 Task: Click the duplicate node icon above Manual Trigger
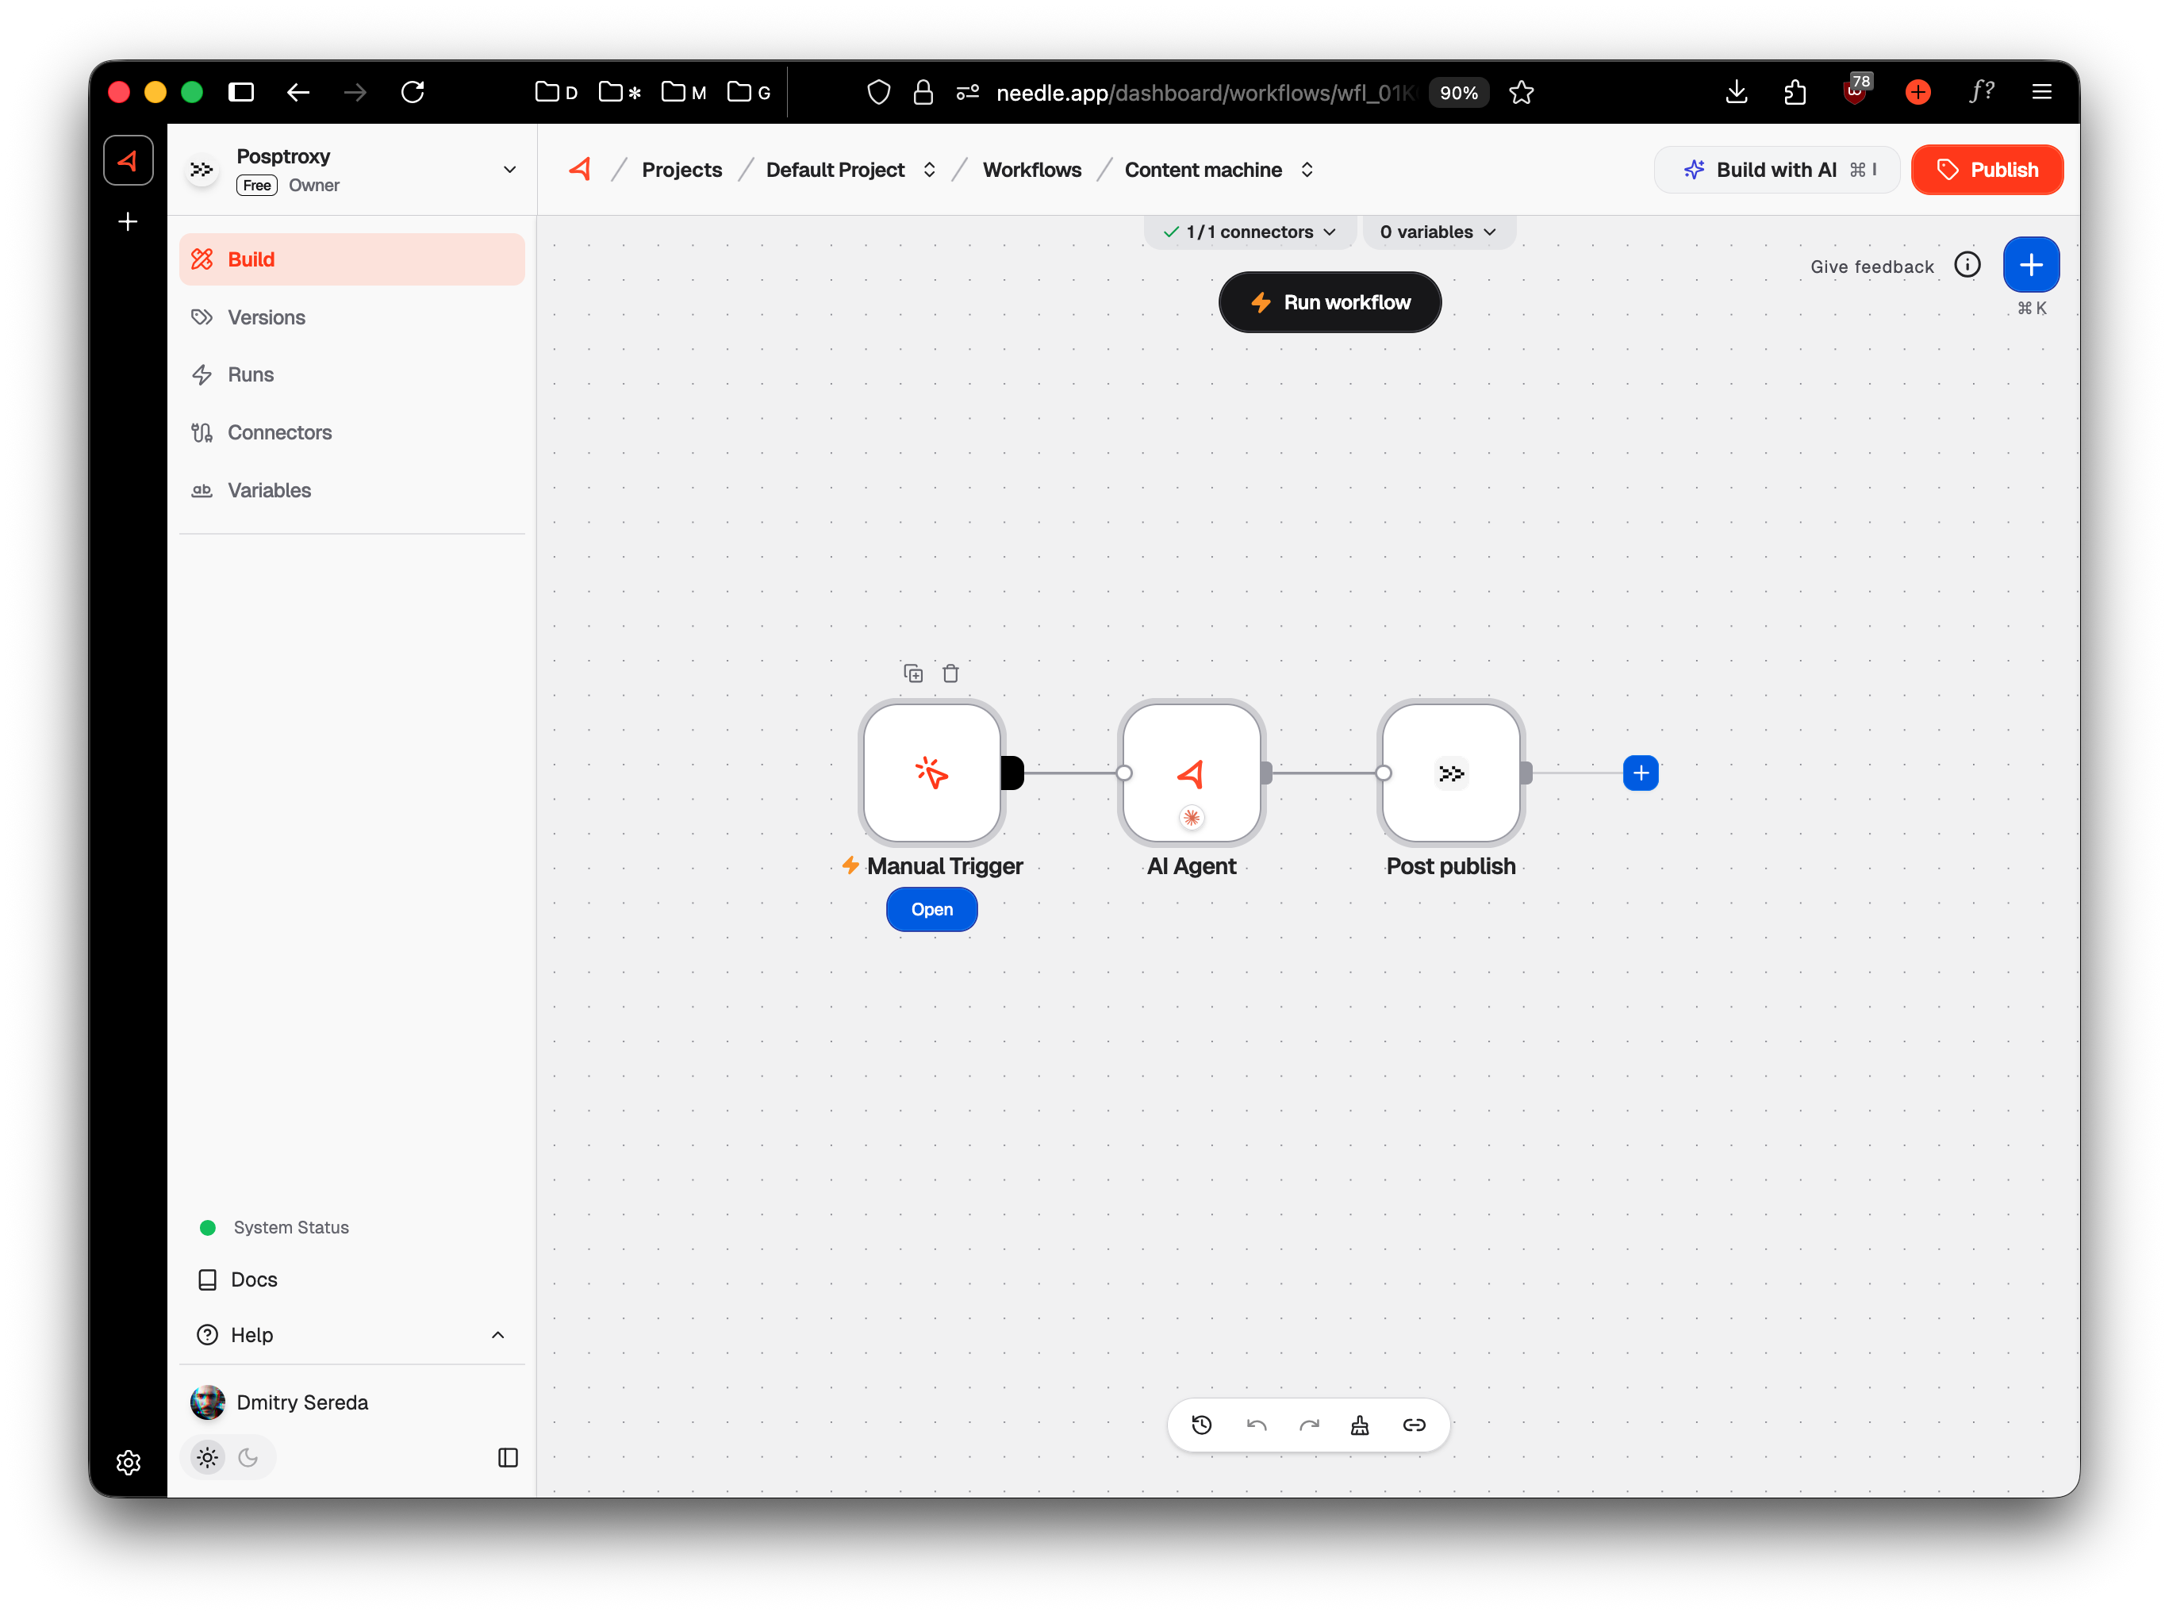tap(913, 673)
